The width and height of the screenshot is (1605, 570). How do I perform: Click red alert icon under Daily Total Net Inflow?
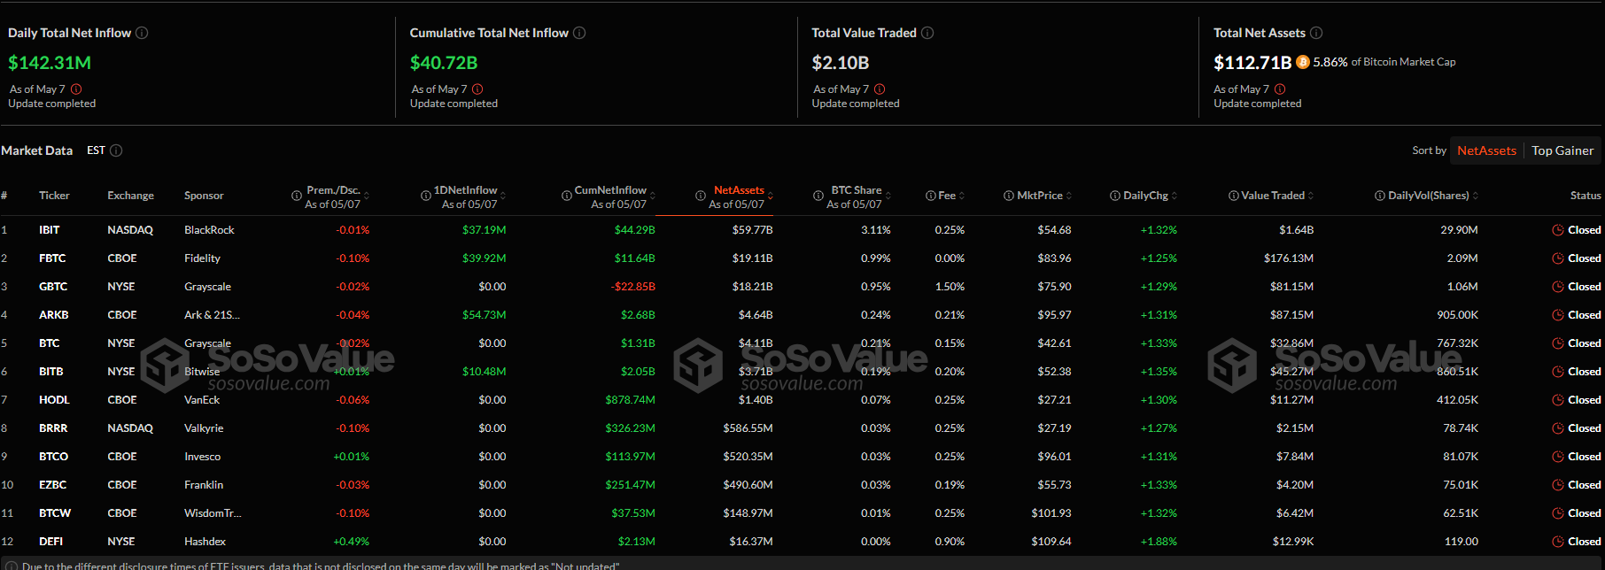click(76, 89)
